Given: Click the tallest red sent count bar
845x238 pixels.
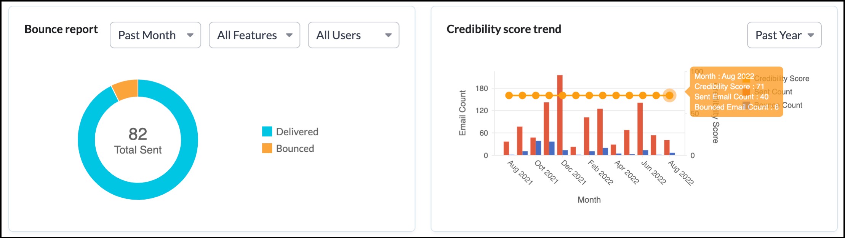Looking at the screenshot, I should coord(560,114).
